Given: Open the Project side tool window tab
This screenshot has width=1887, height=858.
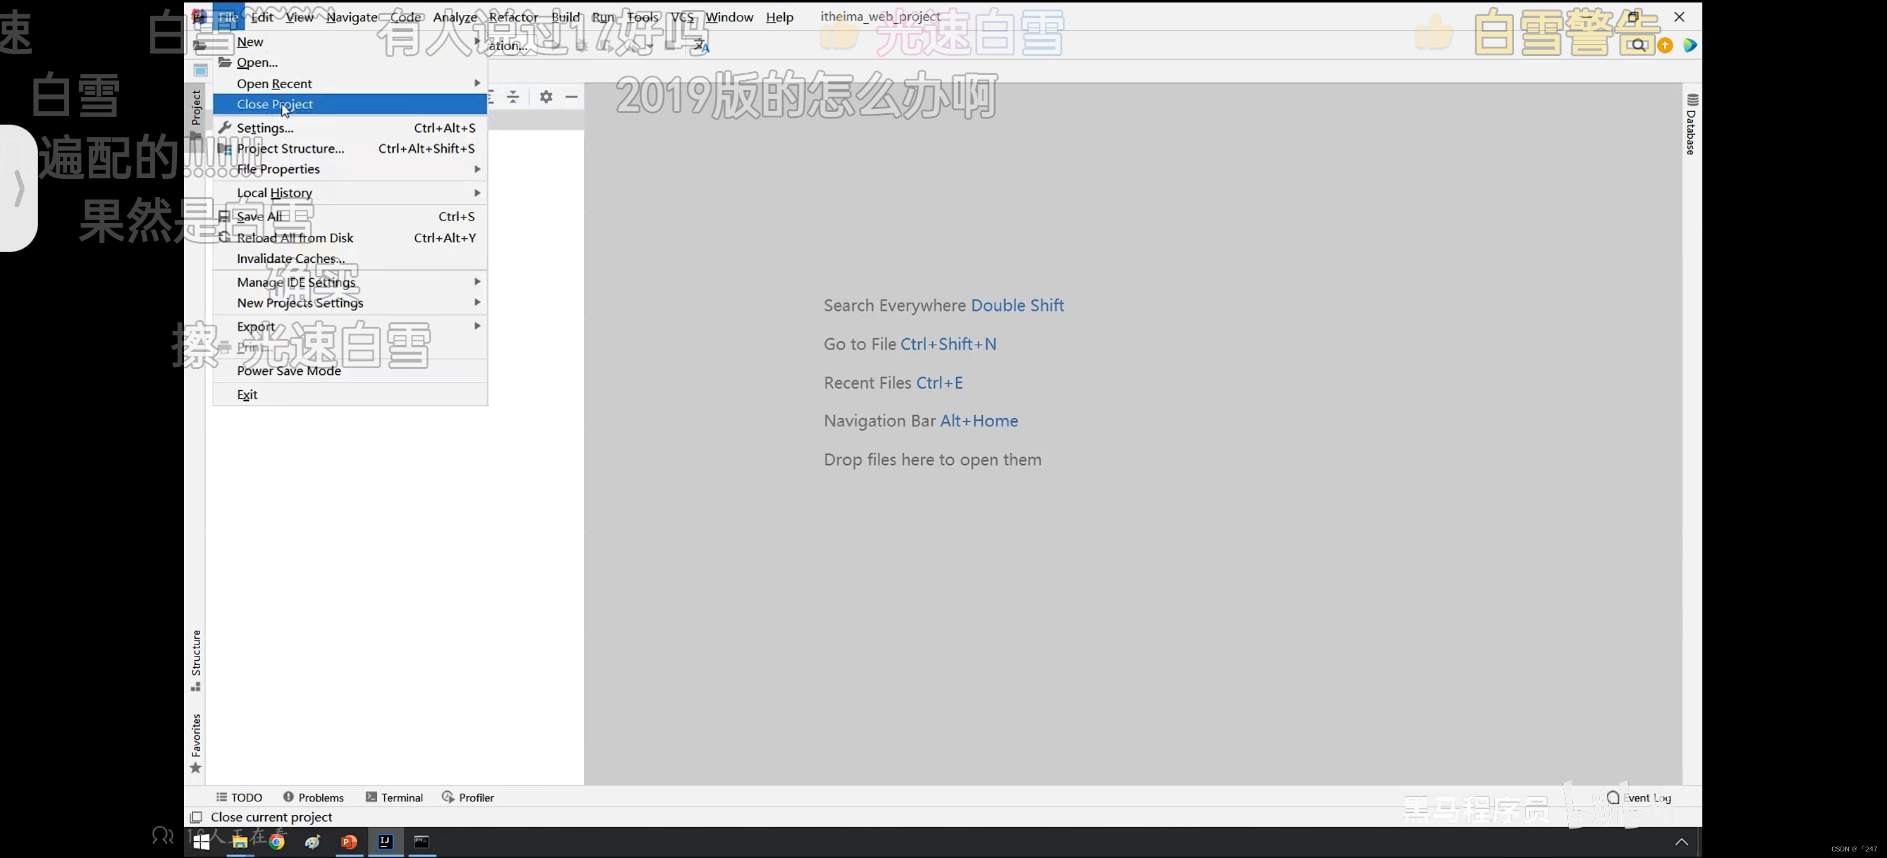Looking at the screenshot, I should tap(195, 114).
